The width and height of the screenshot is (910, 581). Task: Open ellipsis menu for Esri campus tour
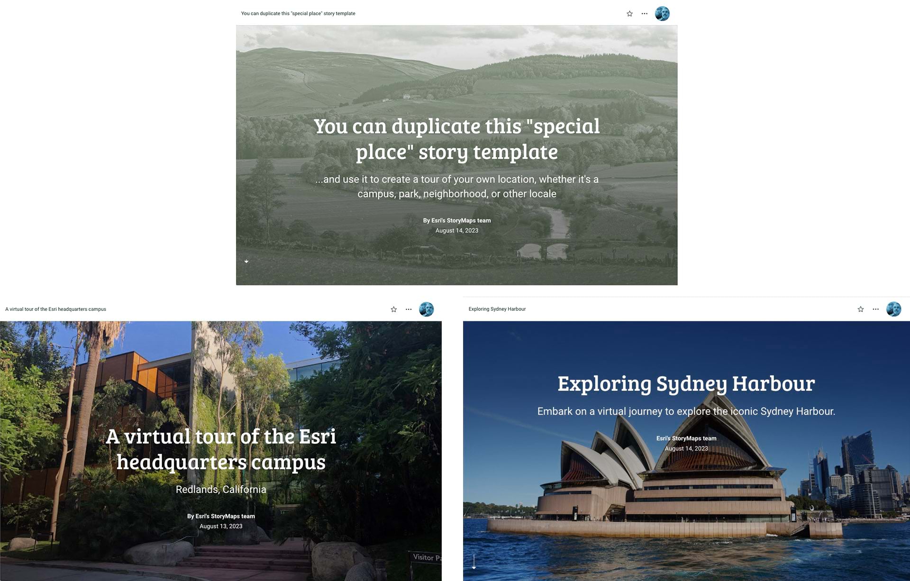tap(409, 309)
